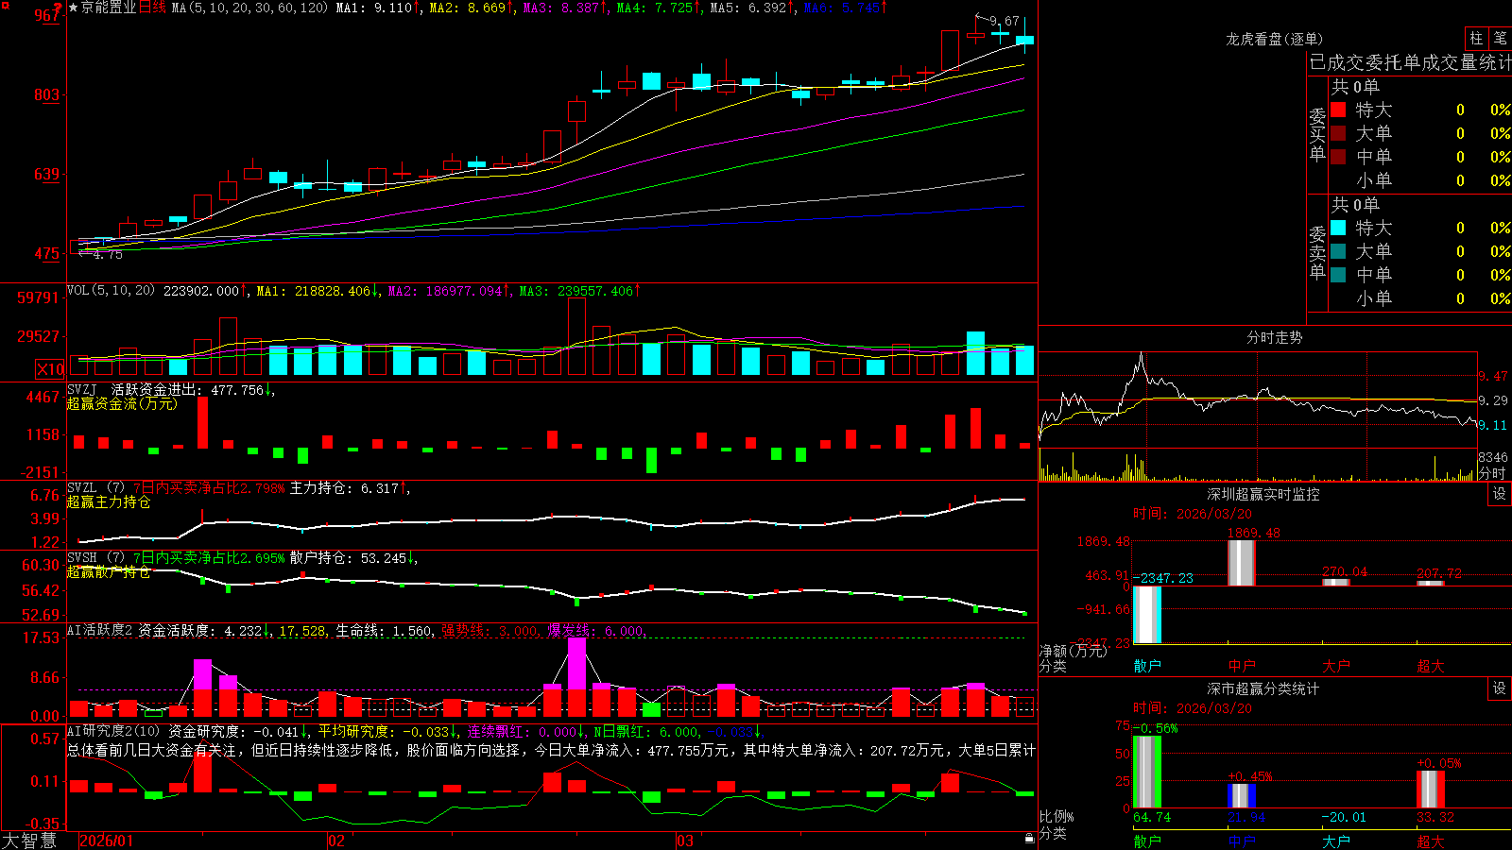The height and width of the screenshot is (850, 1512).
Task: Switch to 柱 (bar) display mode
Action: click(x=1476, y=38)
